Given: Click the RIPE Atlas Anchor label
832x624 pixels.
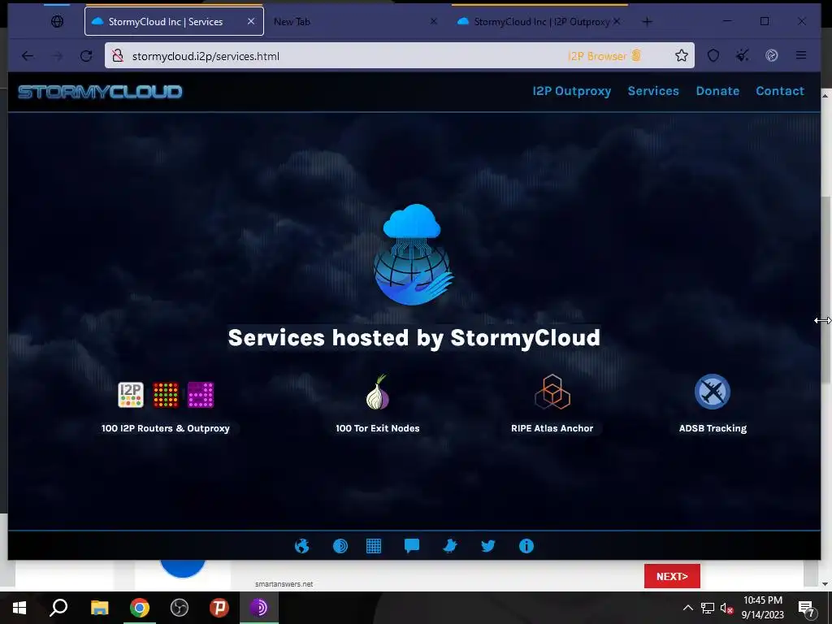Looking at the screenshot, I should pos(552,428).
